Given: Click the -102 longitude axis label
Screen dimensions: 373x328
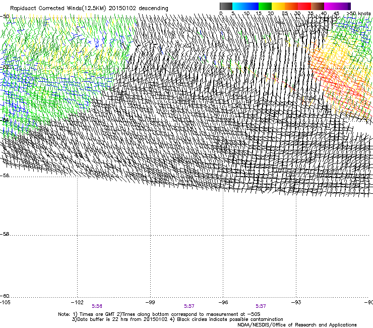Looking at the screenshot, I should point(77,302).
